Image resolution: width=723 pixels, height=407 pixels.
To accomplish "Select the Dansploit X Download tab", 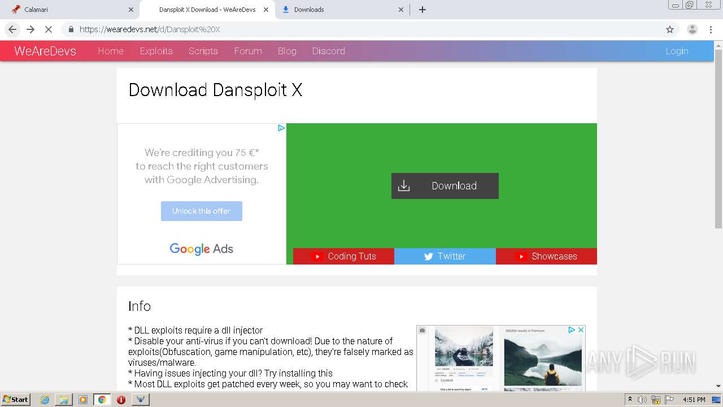I will click(207, 10).
